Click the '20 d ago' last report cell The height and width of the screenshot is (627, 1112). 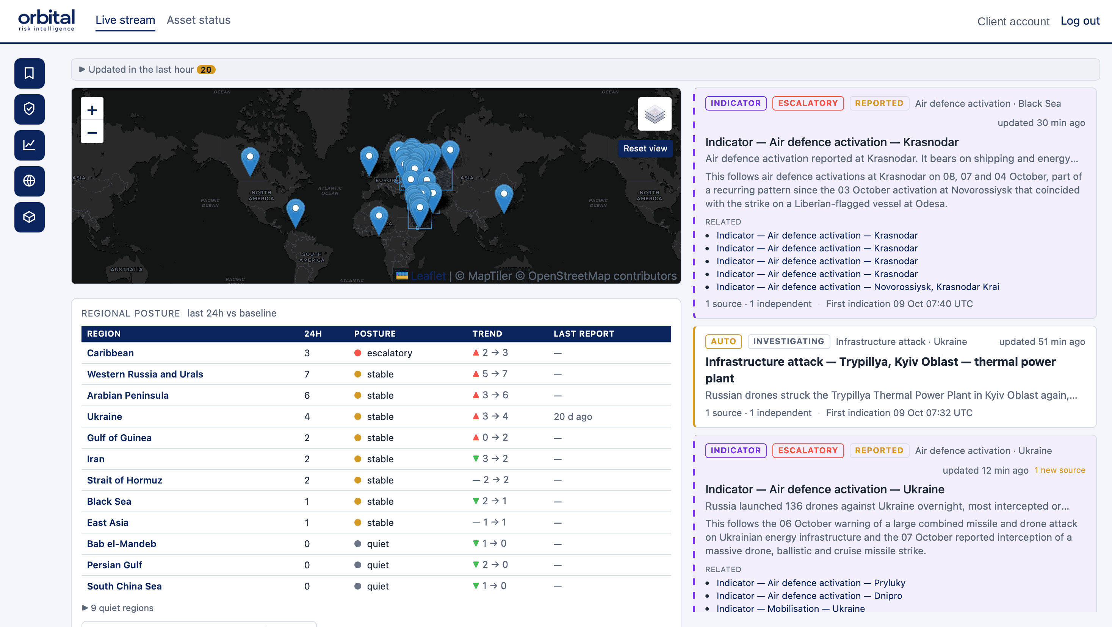572,416
